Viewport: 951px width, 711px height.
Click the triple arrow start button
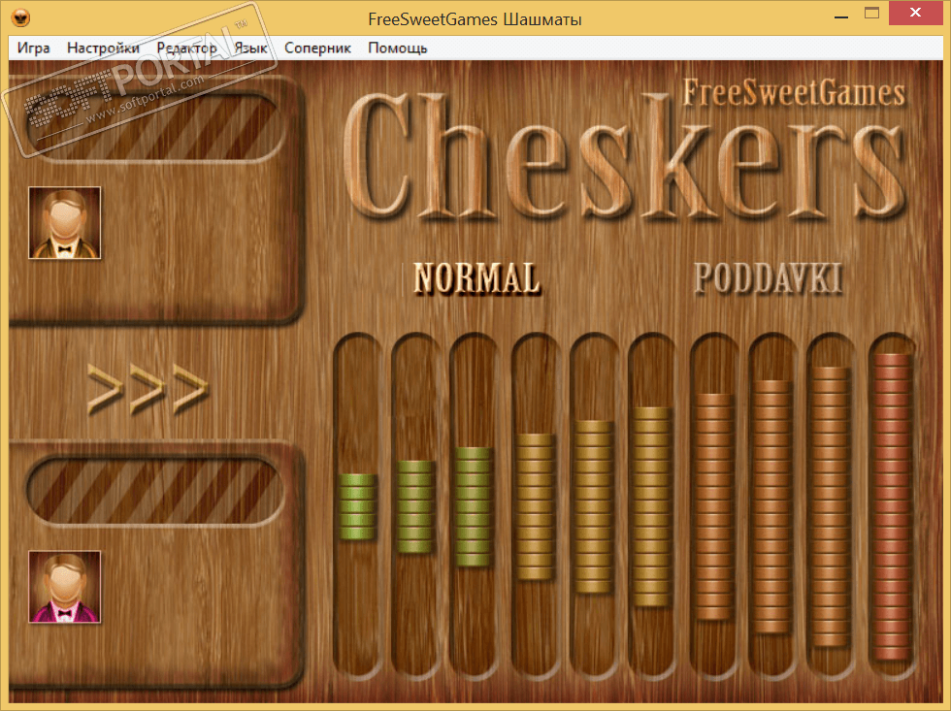(148, 389)
